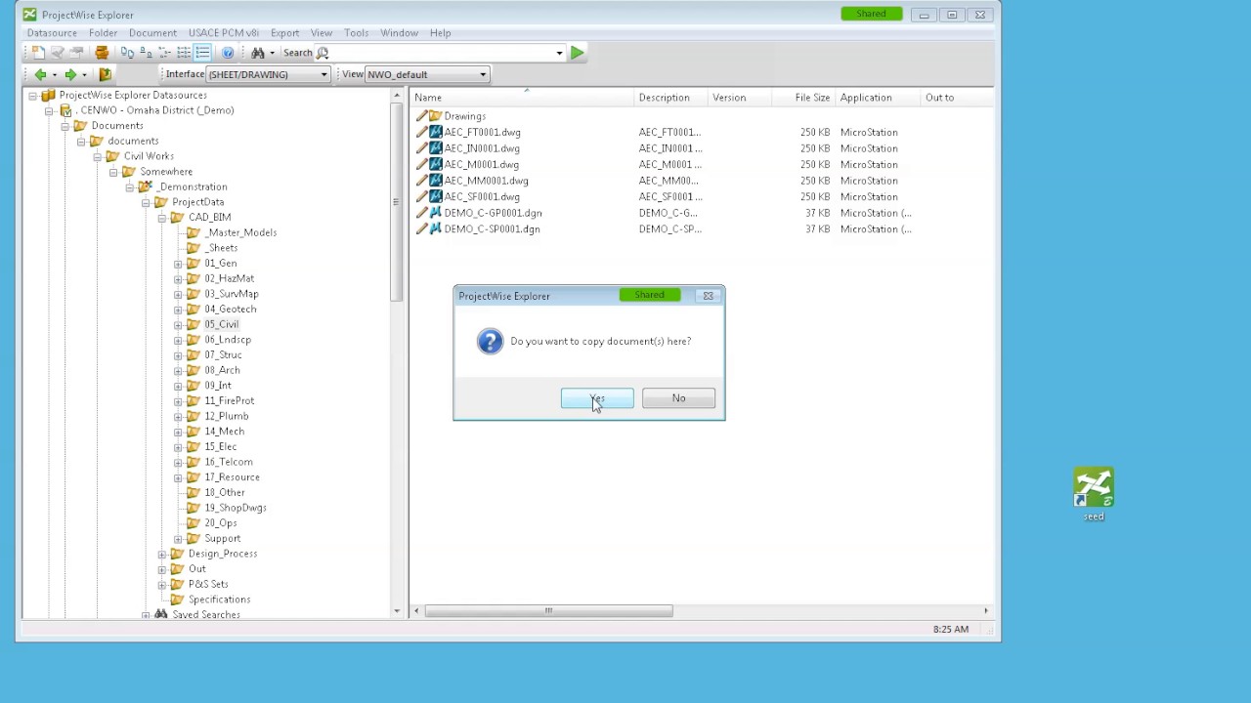Click the question mark icon in dialog
The height and width of the screenshot is (703, 1251).
click(490, 342)
